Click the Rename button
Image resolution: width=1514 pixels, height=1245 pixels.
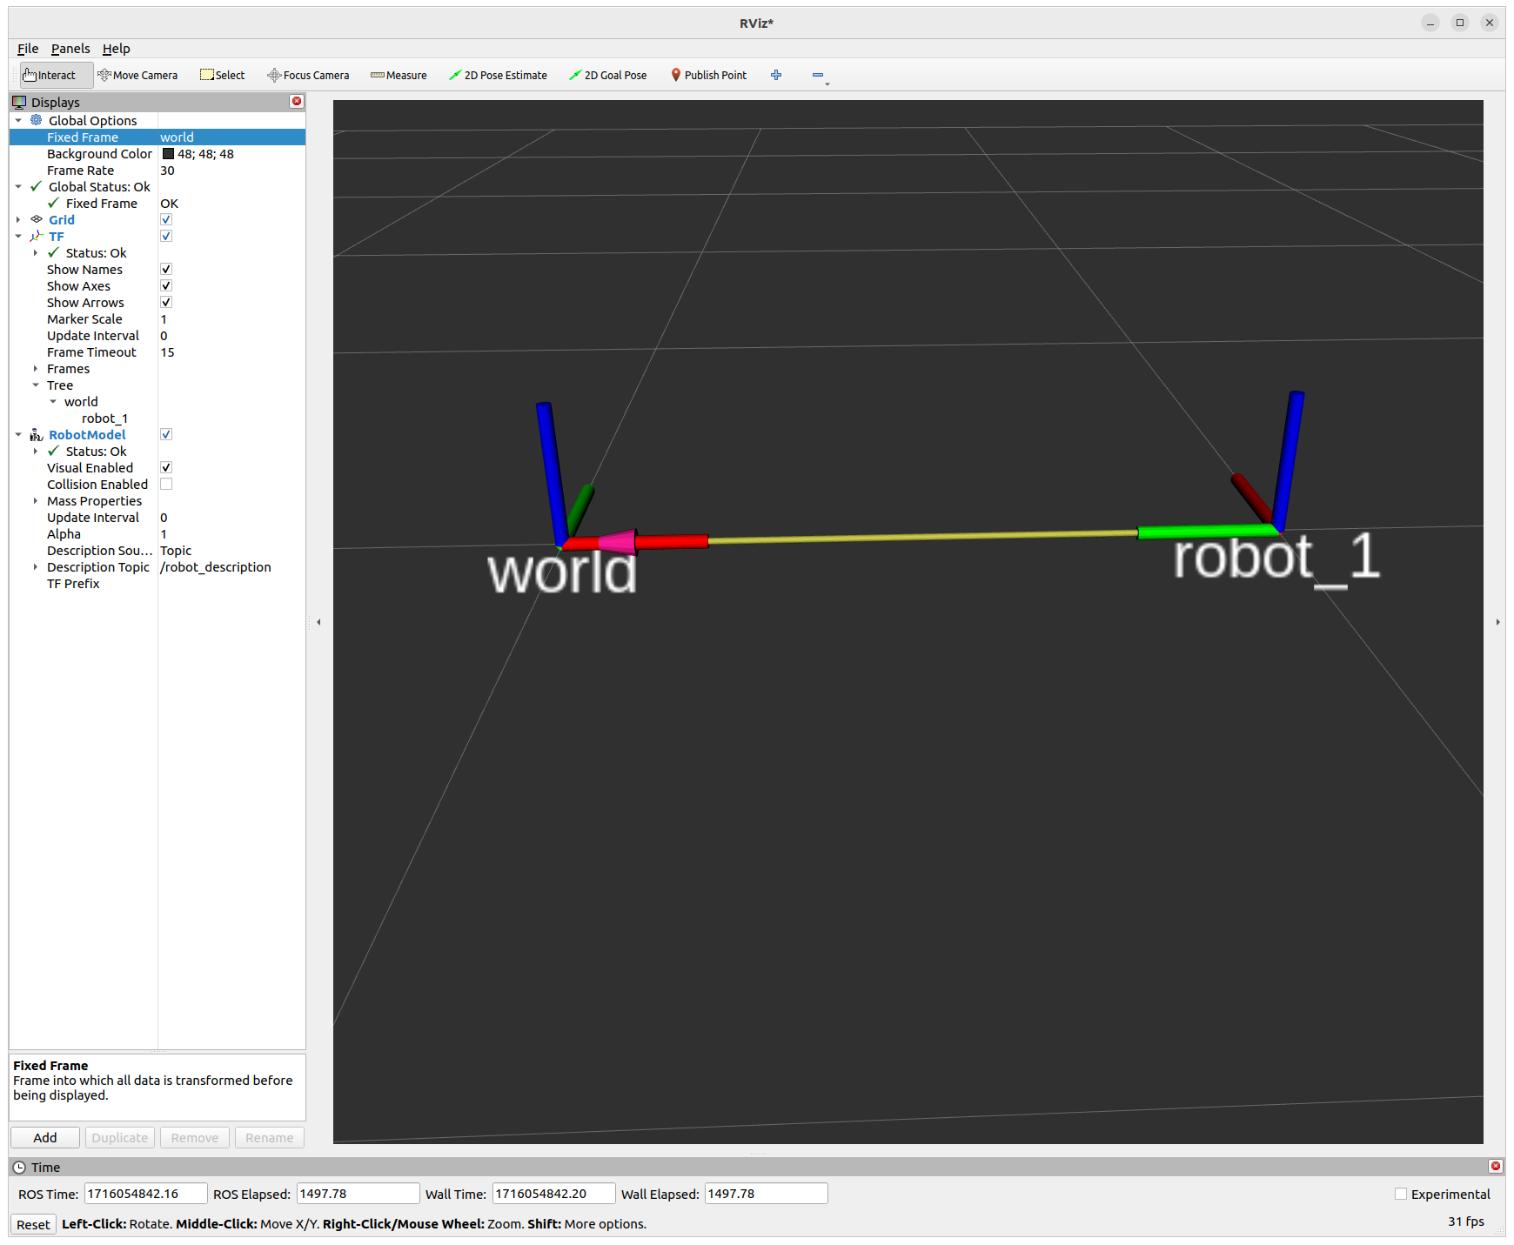(270, 1137)
